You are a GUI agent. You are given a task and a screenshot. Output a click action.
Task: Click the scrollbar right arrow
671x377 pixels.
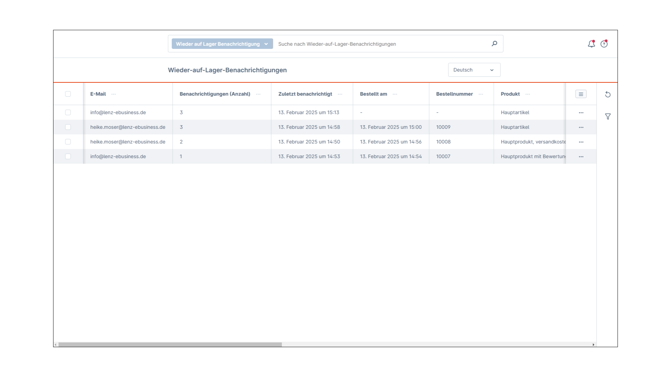tap(593, 345)
